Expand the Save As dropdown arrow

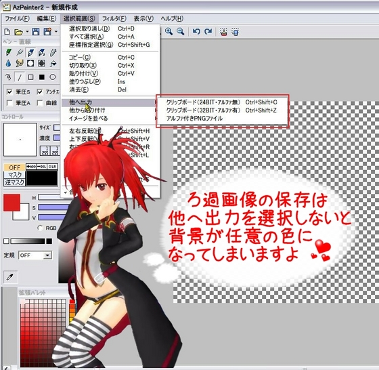(55, 32)
